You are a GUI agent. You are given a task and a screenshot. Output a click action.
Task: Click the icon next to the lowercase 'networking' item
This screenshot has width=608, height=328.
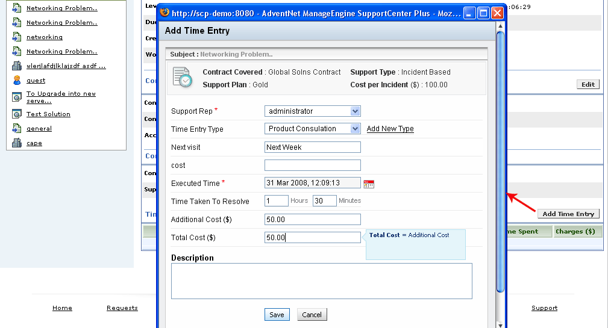(x=17, y=37)
